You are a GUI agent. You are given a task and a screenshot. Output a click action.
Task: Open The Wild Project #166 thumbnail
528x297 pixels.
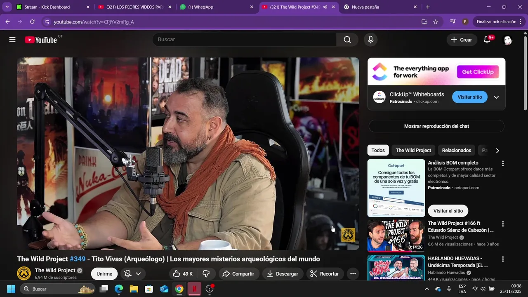point(396,236)
